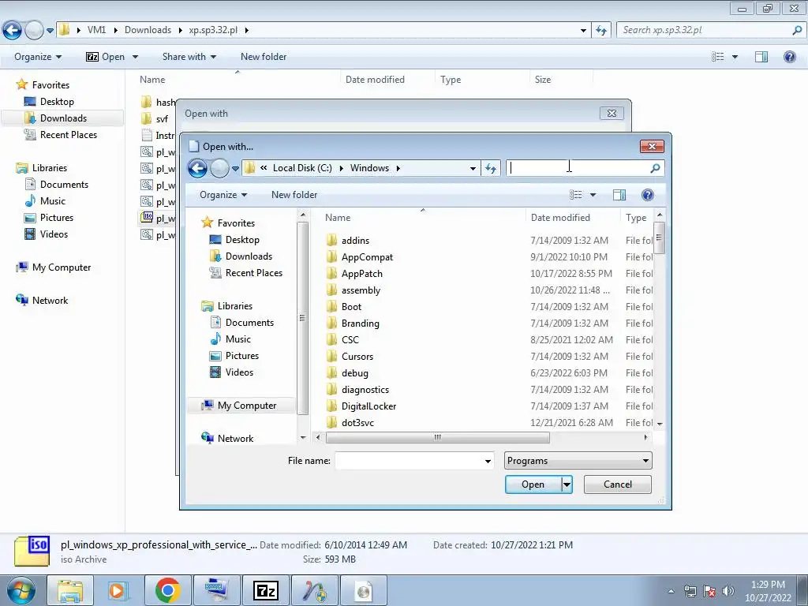Select Network in Explorer sidebar

(50, 301)
